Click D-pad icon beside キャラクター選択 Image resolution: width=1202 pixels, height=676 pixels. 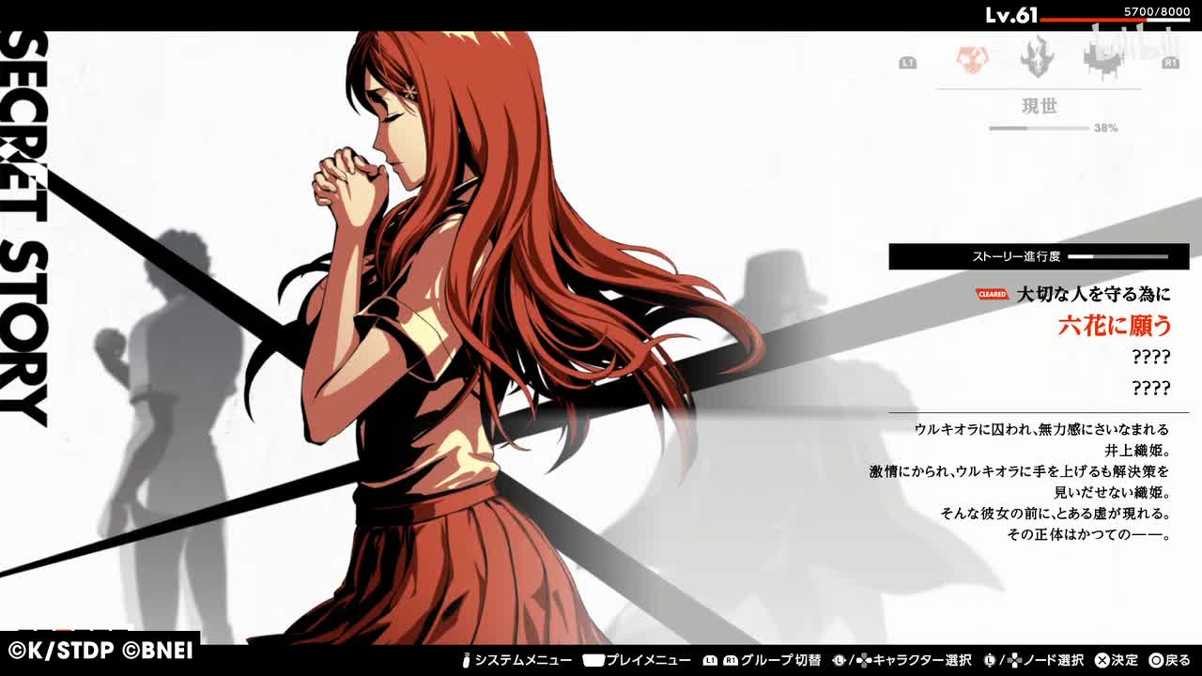click(862, 661)
